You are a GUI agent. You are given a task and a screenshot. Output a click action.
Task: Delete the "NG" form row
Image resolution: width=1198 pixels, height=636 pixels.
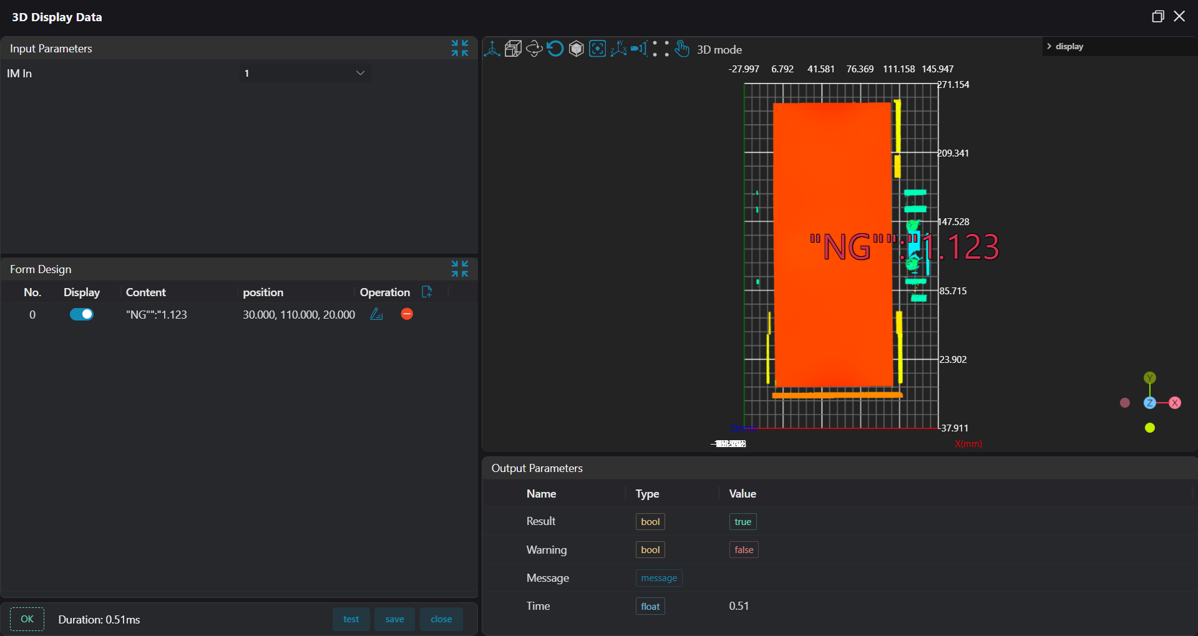tap(407, 314)
